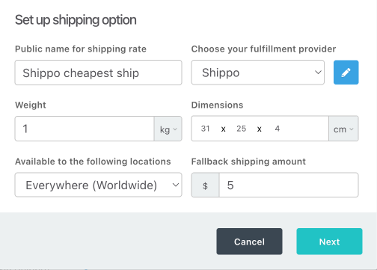Image resolution: width=377 pixels, height=270 pixels.
Task: Expand the Everywhere (Worldwide) locations dropdown
Action: 98,185
